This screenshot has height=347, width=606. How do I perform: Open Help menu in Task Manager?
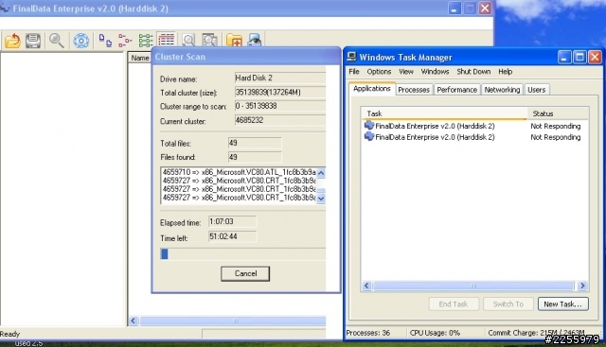point(505,72)
